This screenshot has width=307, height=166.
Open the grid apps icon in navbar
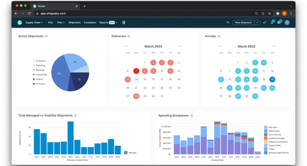[x=124, y=22]
